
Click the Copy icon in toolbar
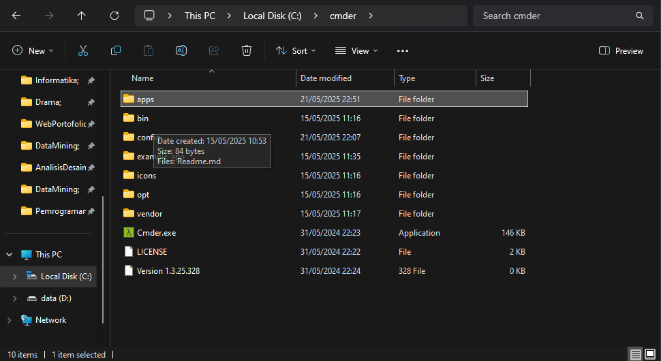tap(116, 50)
